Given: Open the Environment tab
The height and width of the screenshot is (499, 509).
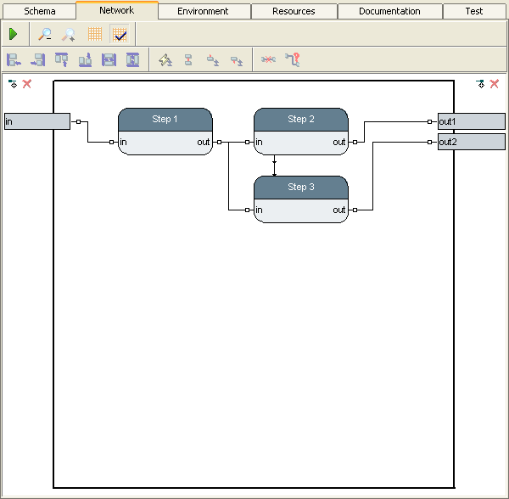Looking at the screenshot, I should [203, 11].
